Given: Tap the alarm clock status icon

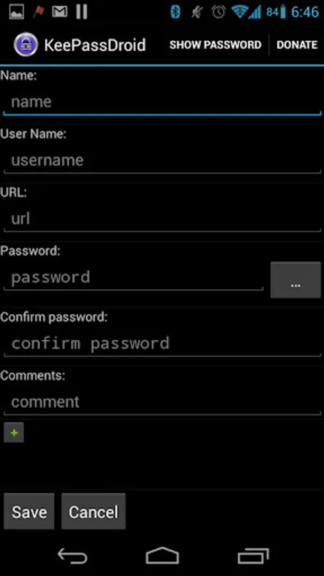Looking at the screenshot, I should click(218, 12).
